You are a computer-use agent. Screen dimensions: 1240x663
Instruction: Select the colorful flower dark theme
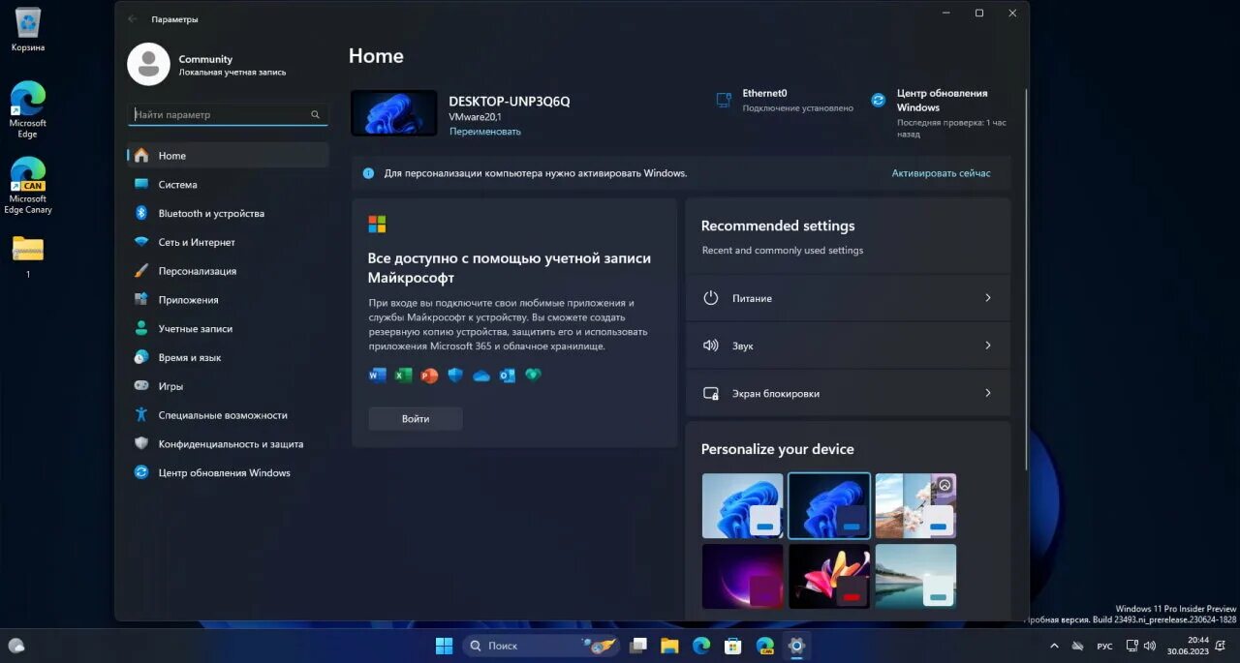[x=829, y=576]
